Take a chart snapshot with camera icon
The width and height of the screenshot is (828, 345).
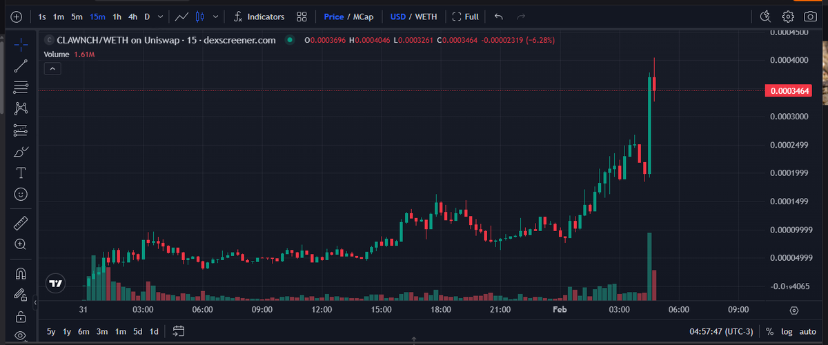[x=811, y=17]
